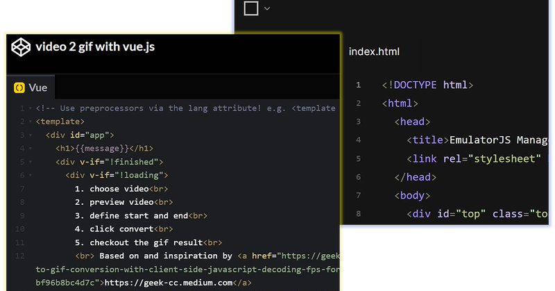555x291 pixels.
Task: Click the <body> tag line
Action: pos(412,195)
